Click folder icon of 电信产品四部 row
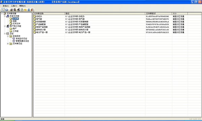 click(35, 27)
